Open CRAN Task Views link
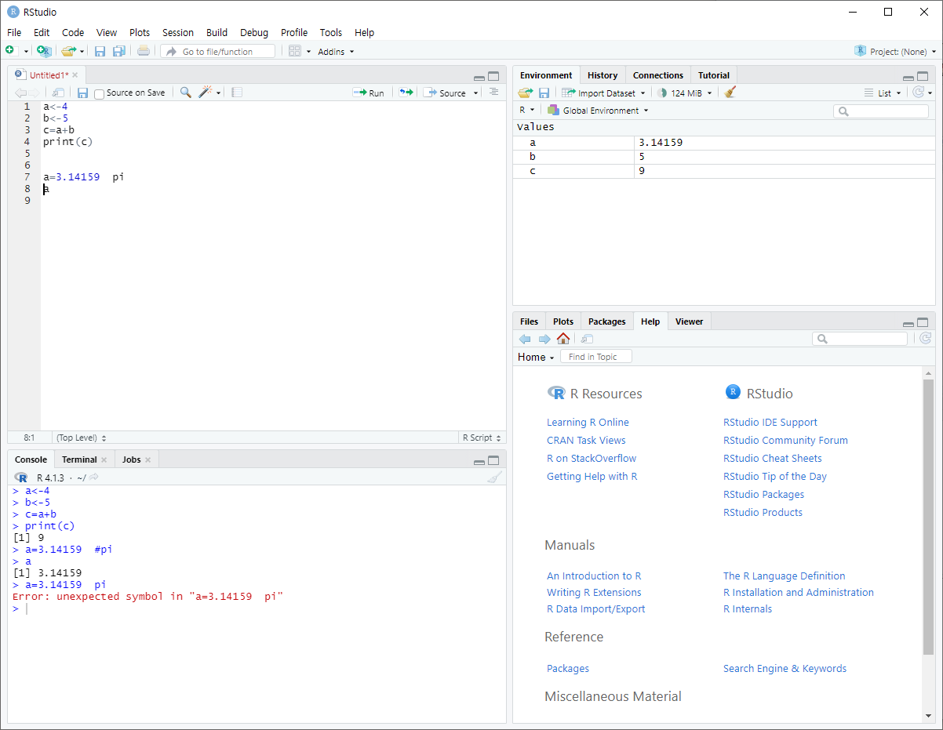Screen dimensions: 943x730 [586, 440]
